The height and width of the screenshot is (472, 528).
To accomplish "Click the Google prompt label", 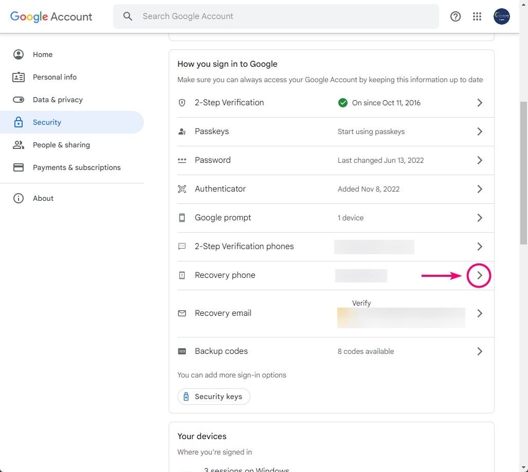I will [x=223, y=218].
